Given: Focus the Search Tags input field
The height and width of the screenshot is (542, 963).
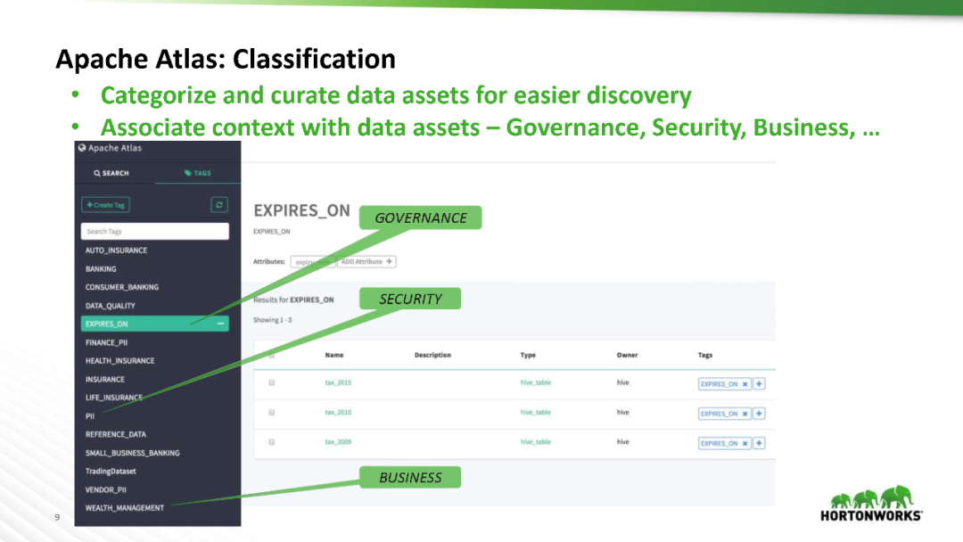Looking at the screenshot, I should (x=155, y=232).
